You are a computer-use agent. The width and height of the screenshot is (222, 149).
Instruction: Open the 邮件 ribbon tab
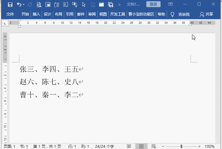tap(81, 14)
